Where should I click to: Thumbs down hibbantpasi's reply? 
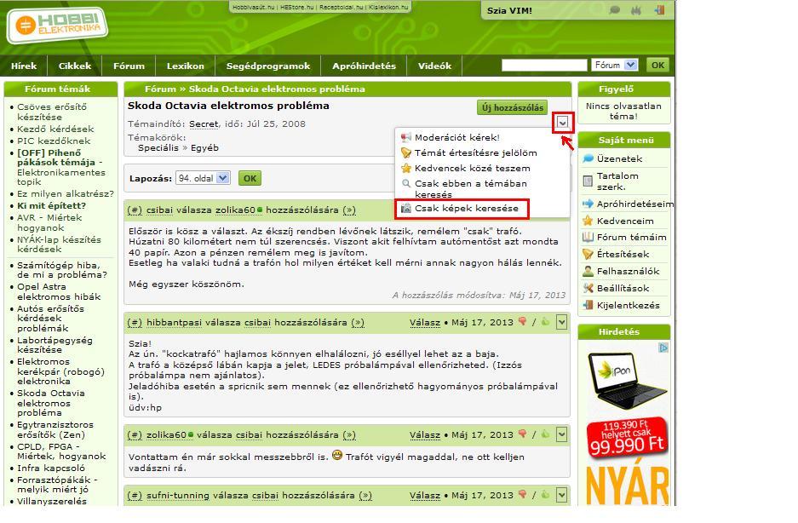click(x=522, y=321)
